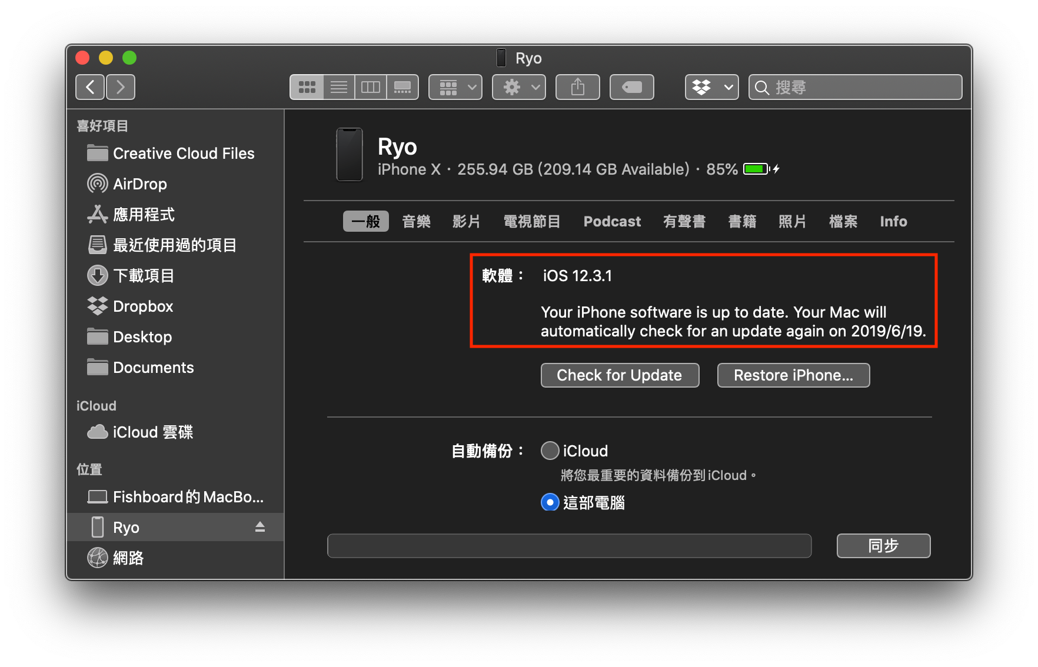Open 下載項目 (Downloads) in sidebar
1038x667 pixels.
[175, 276]
